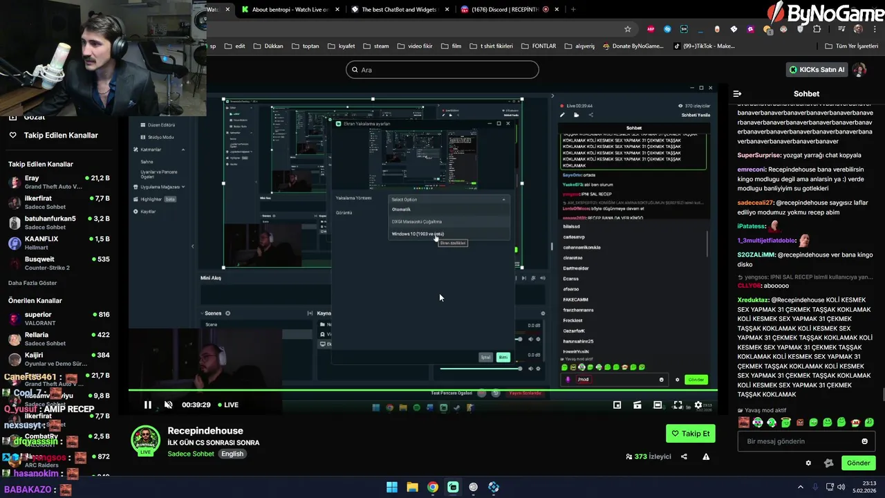Click the English language tag

pyautogui.click(x=232, y=454)
